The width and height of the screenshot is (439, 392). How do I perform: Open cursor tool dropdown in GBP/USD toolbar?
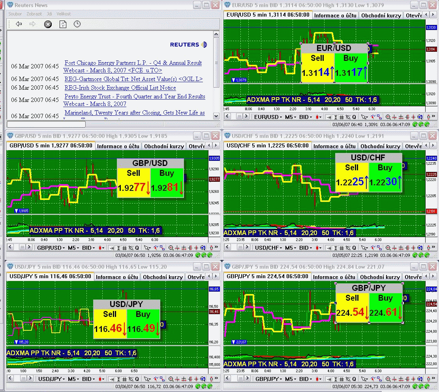pos(147,248)
